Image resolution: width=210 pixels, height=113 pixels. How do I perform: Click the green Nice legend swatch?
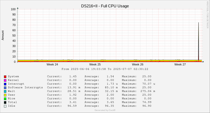click(x=5, y=99)
